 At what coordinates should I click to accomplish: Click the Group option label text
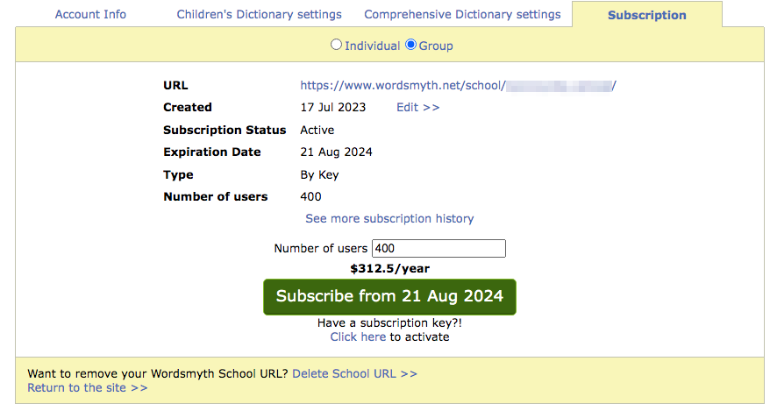(x=436, y=46)
